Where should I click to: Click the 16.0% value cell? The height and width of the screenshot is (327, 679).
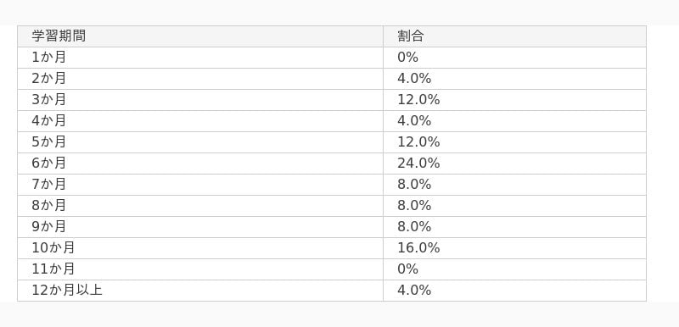pyautogui.click(x=514, y=248)
